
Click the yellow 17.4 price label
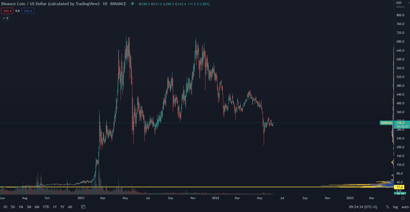click(399, 187)
